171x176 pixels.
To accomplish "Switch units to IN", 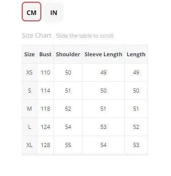I will coord(54,13).
